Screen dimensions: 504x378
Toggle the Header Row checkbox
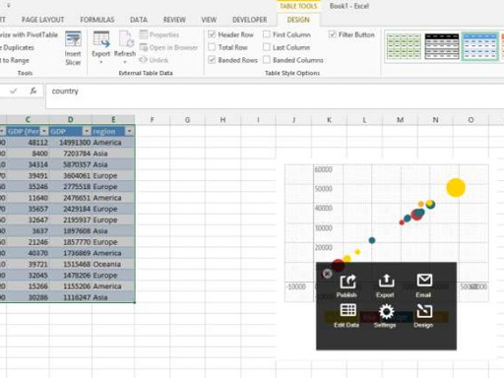[212, 34]
